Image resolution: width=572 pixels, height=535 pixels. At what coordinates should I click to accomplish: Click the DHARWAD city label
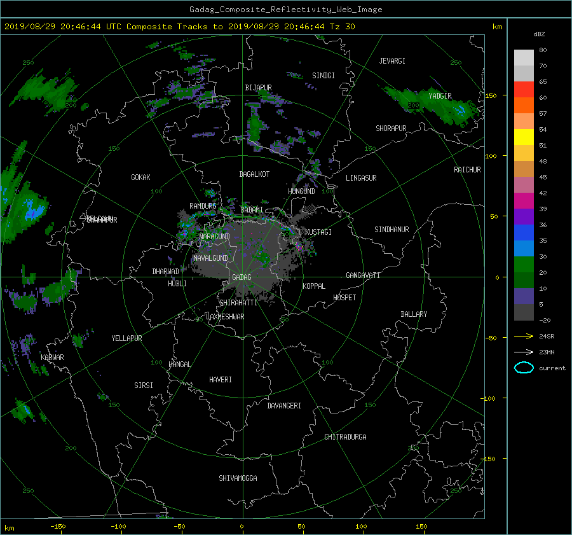165,272
